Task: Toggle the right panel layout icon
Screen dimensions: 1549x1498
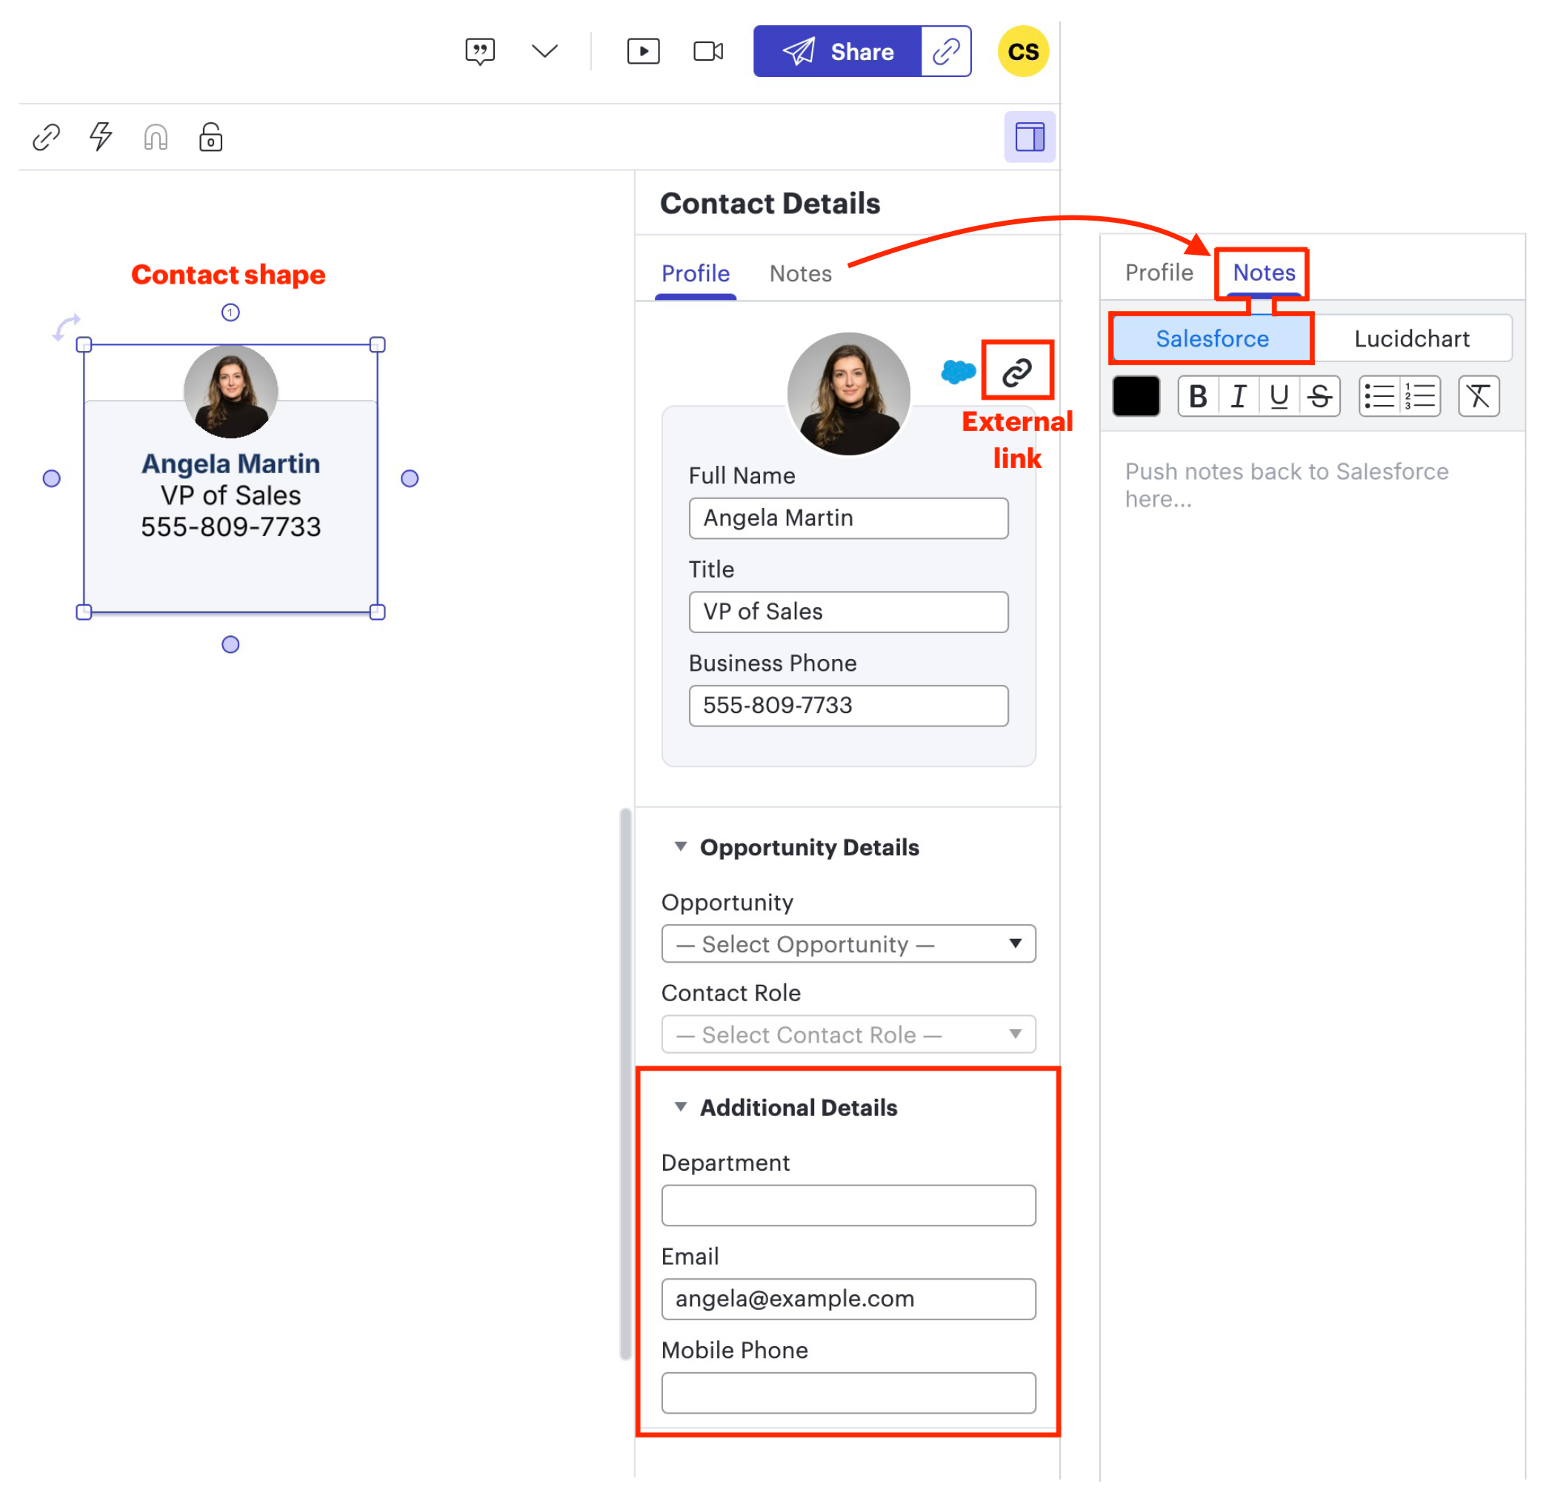Action: coord(1030,137)
